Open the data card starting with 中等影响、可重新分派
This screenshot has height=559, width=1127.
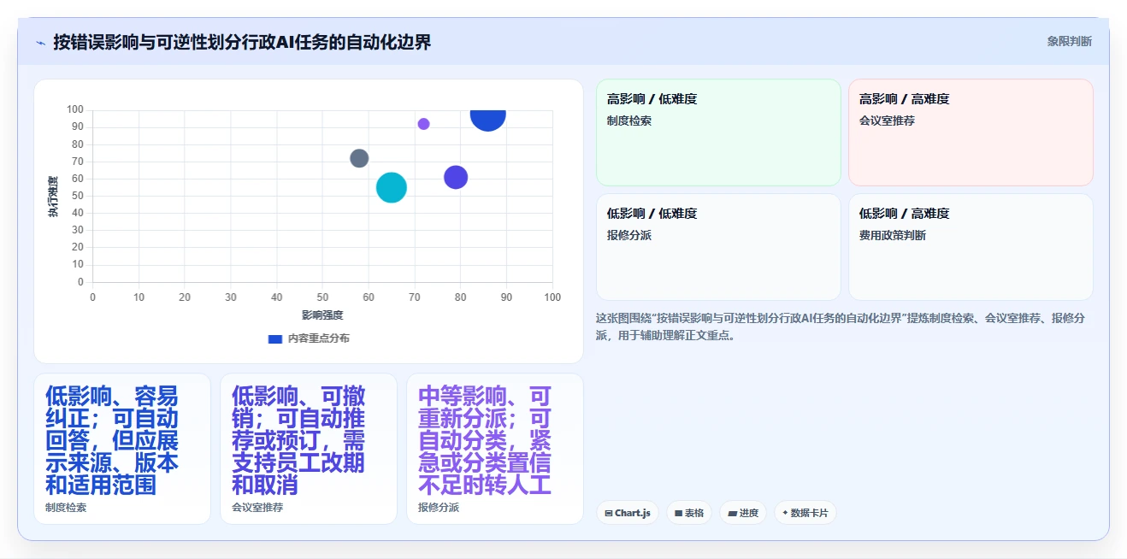(495, 449)
